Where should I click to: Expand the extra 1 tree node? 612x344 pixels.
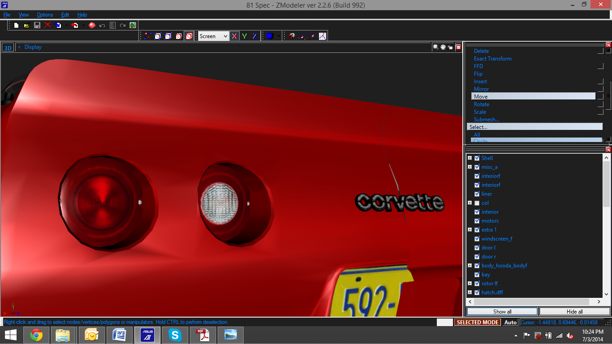(470, 230)
